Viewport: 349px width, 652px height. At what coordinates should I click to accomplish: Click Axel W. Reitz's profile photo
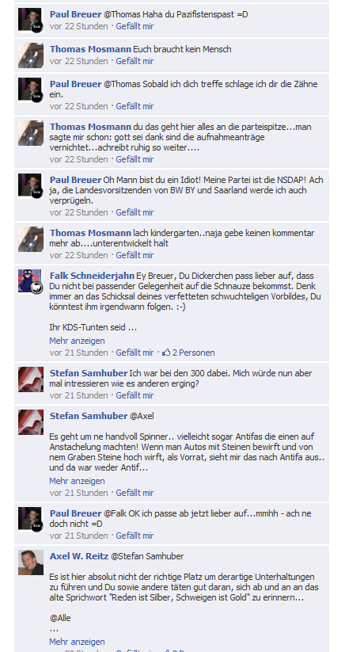click(30, 562)
